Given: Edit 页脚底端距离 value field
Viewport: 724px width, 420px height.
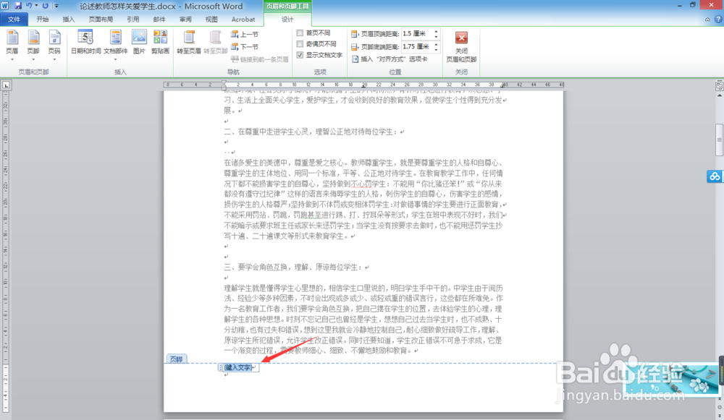Looking at the screenshot, I should point(417,46).
